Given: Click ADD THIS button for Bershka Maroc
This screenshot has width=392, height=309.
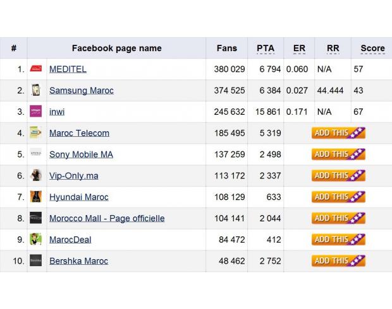Looking at the screenshot, I should click(338, 261).
